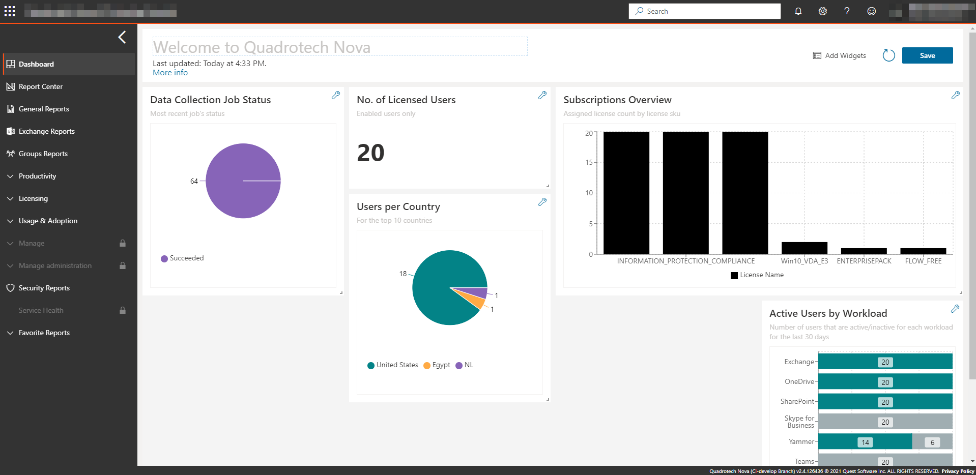The image size is (976, 475).
Task: Open the Dashboard menu item
Action: pyautogui.click(x=69, y=64)
